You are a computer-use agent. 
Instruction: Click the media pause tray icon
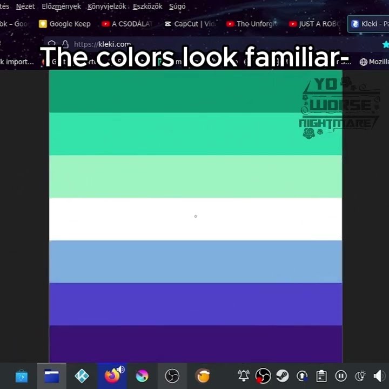coord(341,376)
